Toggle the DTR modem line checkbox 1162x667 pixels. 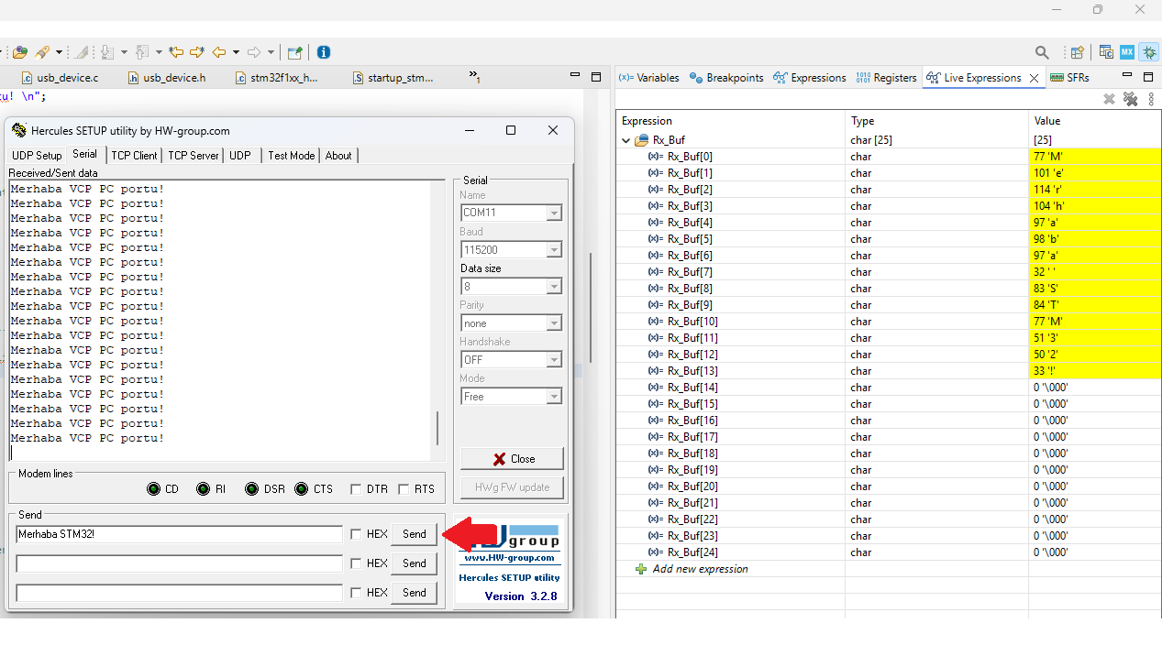tap(355, 489)
